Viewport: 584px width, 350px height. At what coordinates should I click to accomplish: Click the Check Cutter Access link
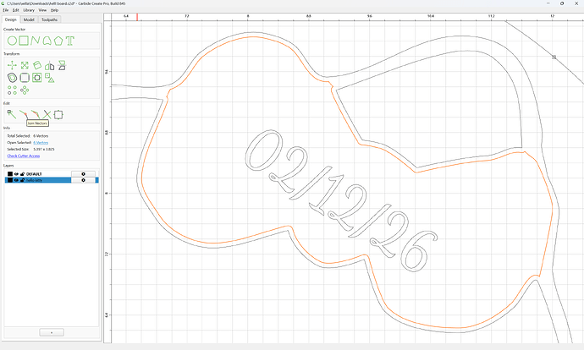coord(24,156)
